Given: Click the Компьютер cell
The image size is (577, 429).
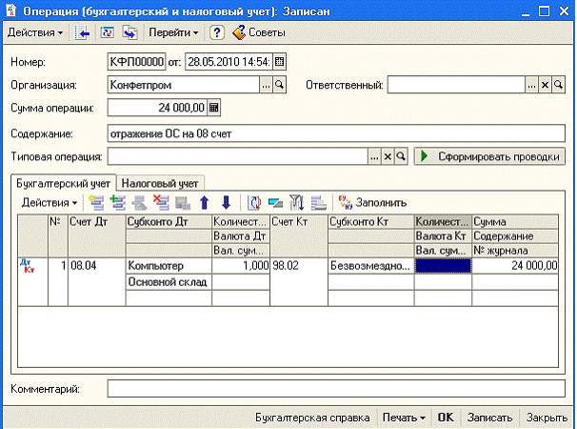Looking at the screenshot, I should click(x=169, y=266).
